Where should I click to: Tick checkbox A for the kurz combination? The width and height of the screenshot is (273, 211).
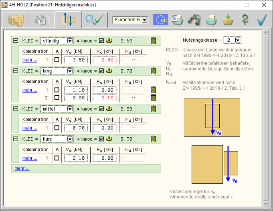(x=57, y=158)
